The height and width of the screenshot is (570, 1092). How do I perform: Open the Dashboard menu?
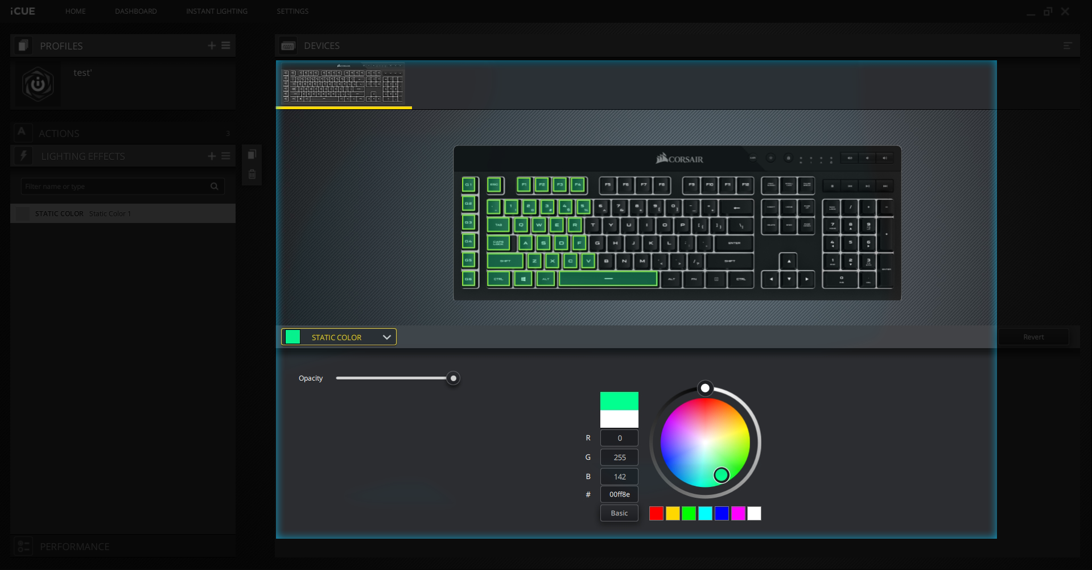135,11
